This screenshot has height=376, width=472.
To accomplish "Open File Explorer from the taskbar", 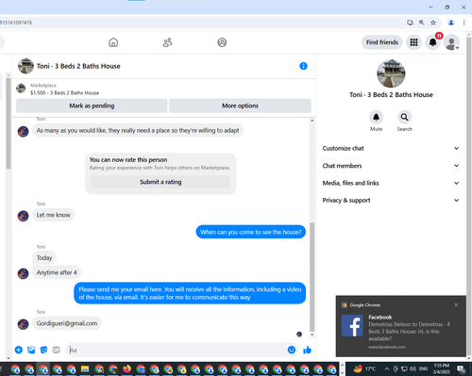I will click(x=85, y=368).
